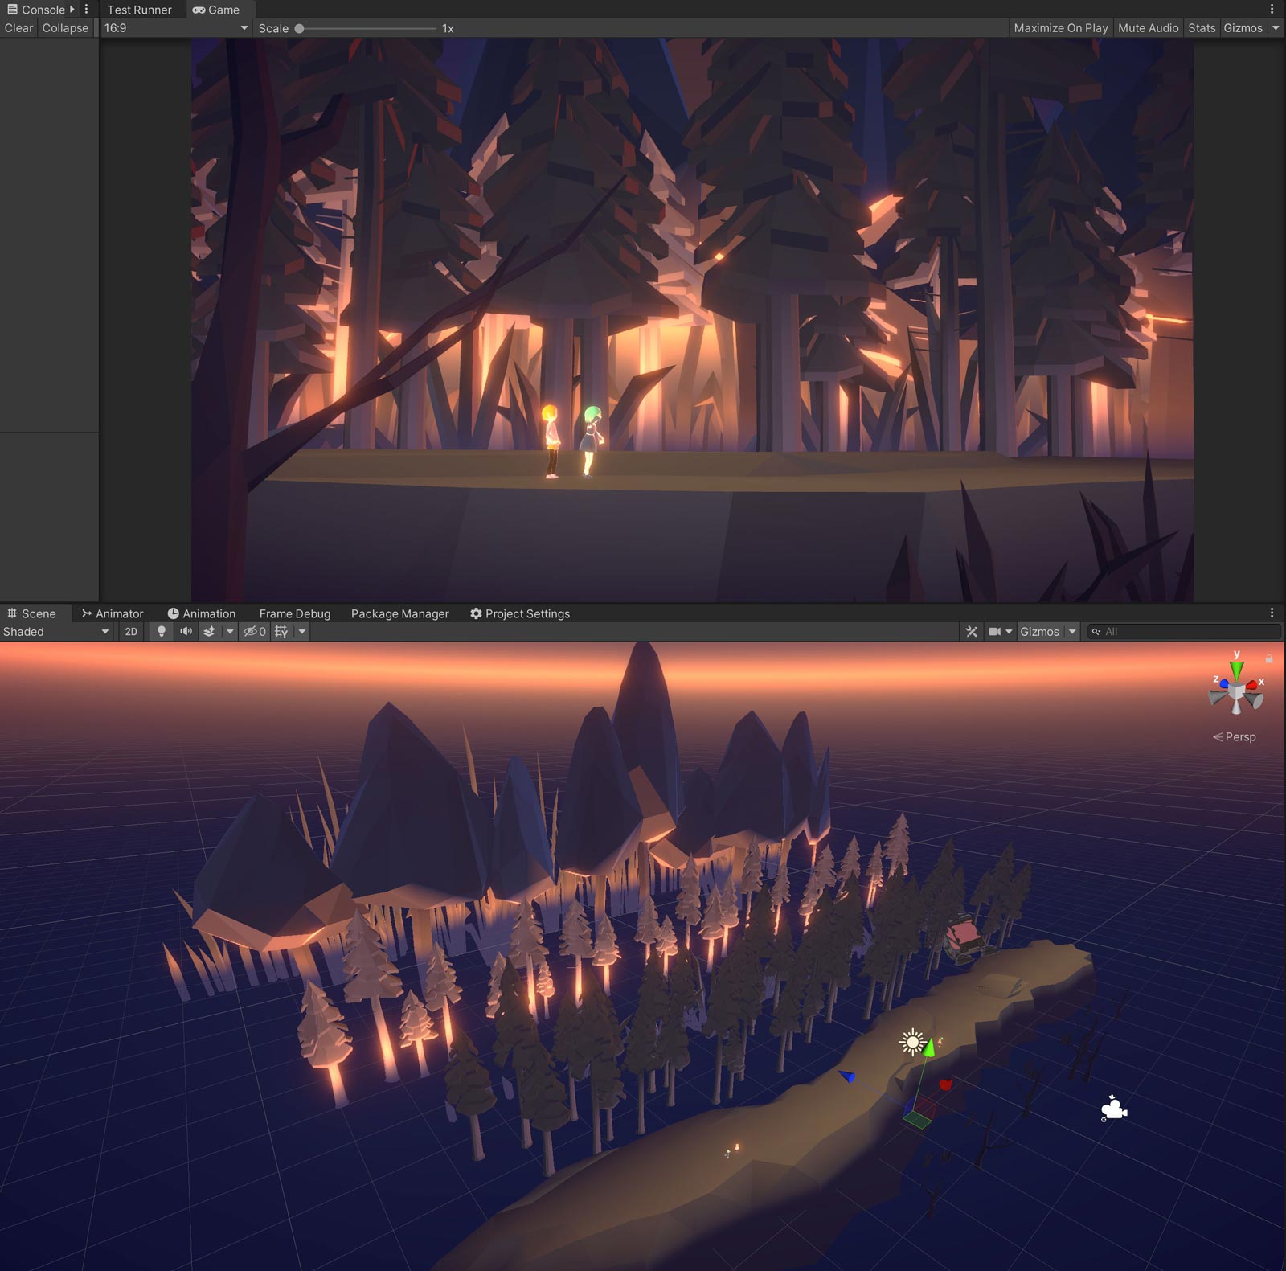Enable Maximize On Play

(1060, 28)
